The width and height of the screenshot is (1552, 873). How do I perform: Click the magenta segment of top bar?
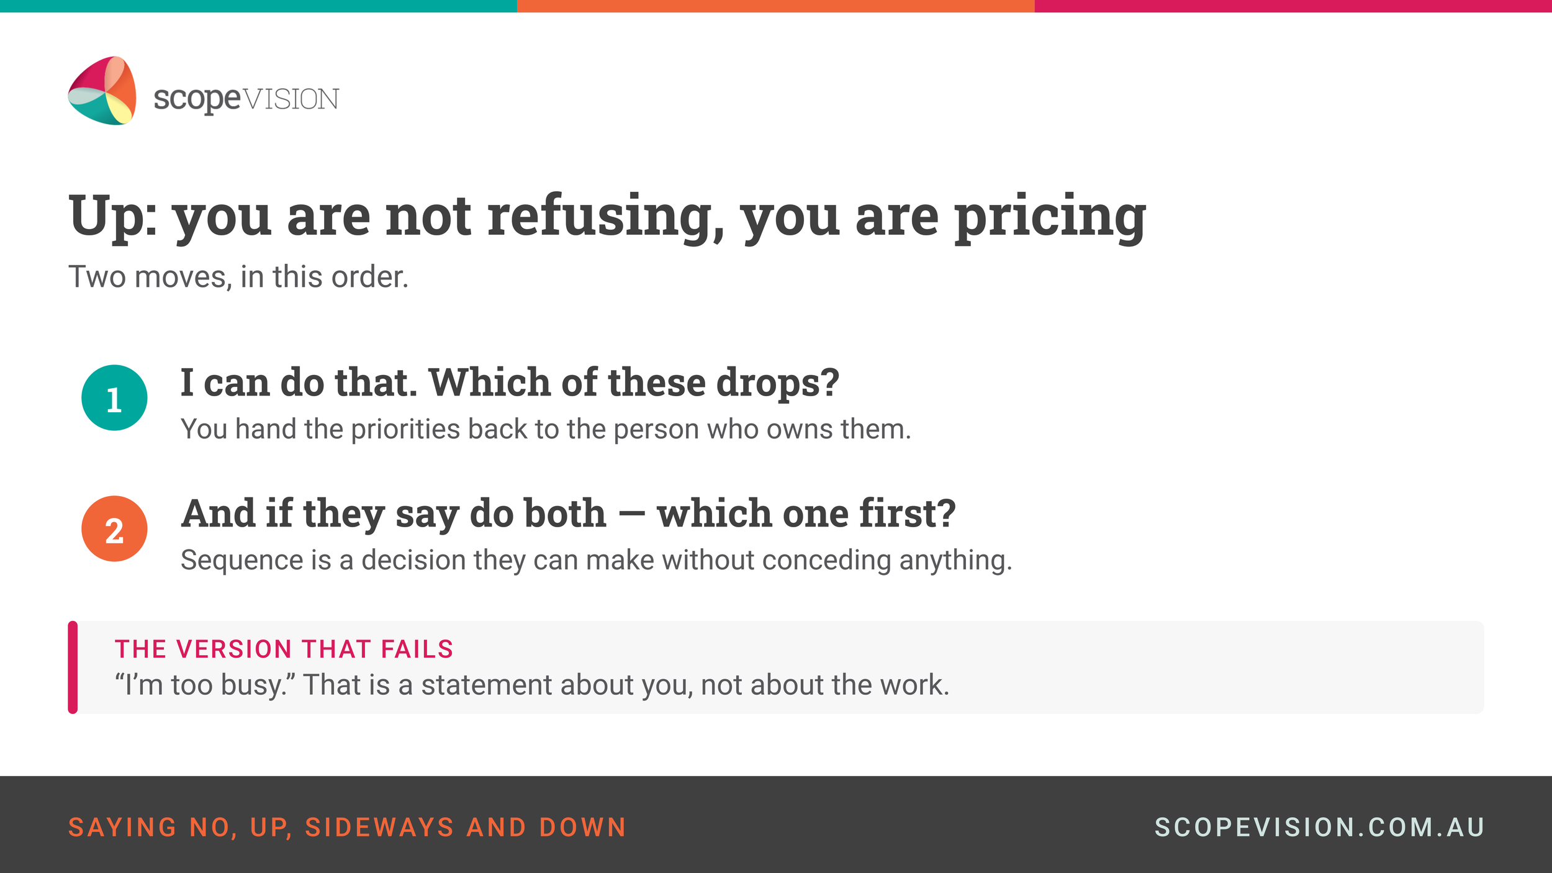(x=1293, y=6)
